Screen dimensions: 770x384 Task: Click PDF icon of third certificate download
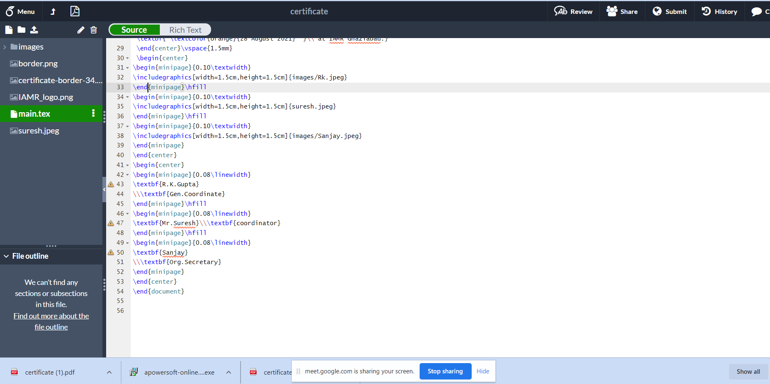(253, 372)
